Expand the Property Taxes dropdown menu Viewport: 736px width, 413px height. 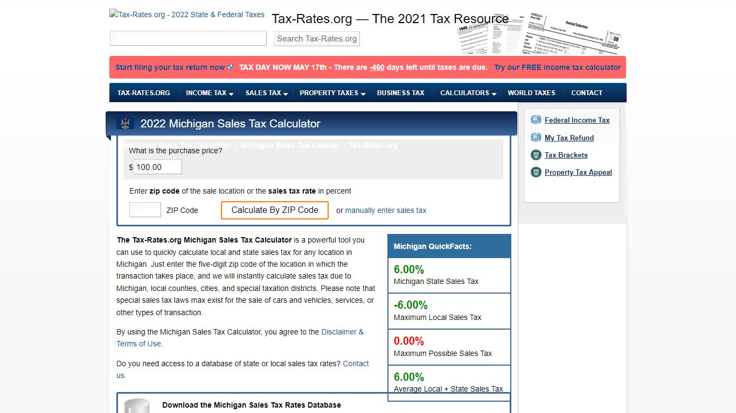tap(332, 93)
